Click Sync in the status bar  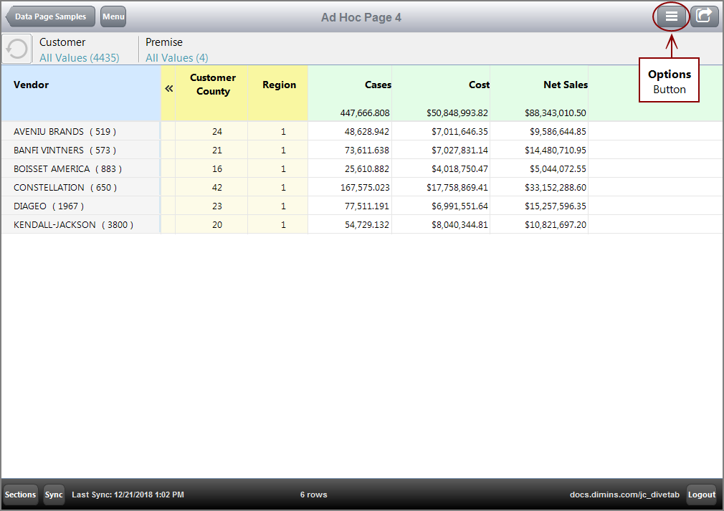click(x=54, y=495)
